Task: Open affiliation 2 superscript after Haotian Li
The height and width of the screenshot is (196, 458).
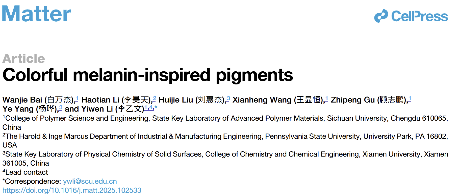Action: 155,99
